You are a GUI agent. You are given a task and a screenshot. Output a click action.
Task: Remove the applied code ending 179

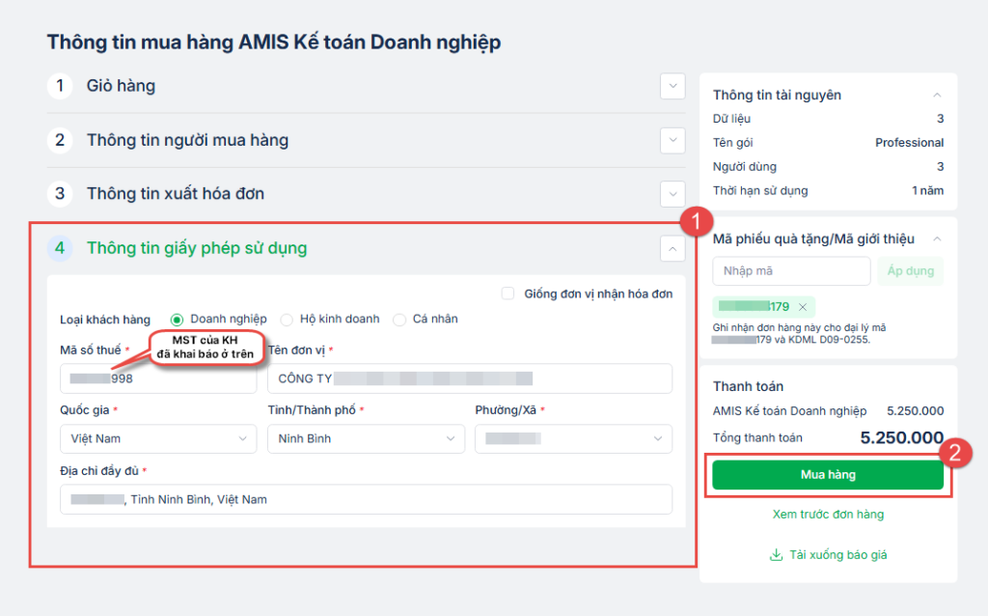tap(803, 307)
